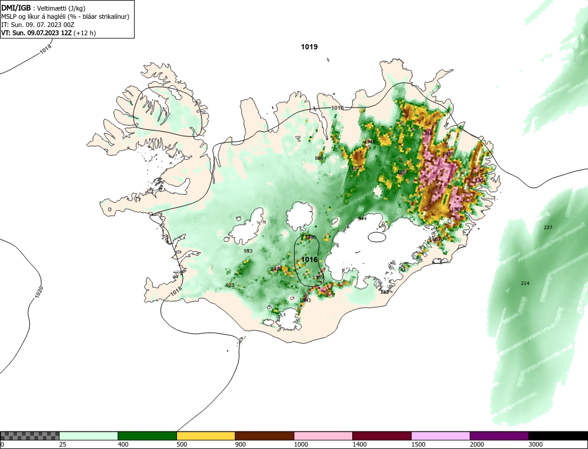Click the gray checkered 0–25 legend swatch
588x449 pixels.
[29, 435]
